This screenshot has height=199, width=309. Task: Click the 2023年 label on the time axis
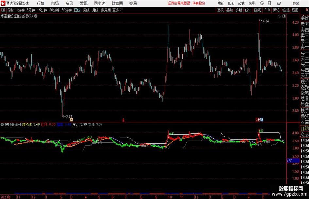pyautogui.click(x=6, y=197)
